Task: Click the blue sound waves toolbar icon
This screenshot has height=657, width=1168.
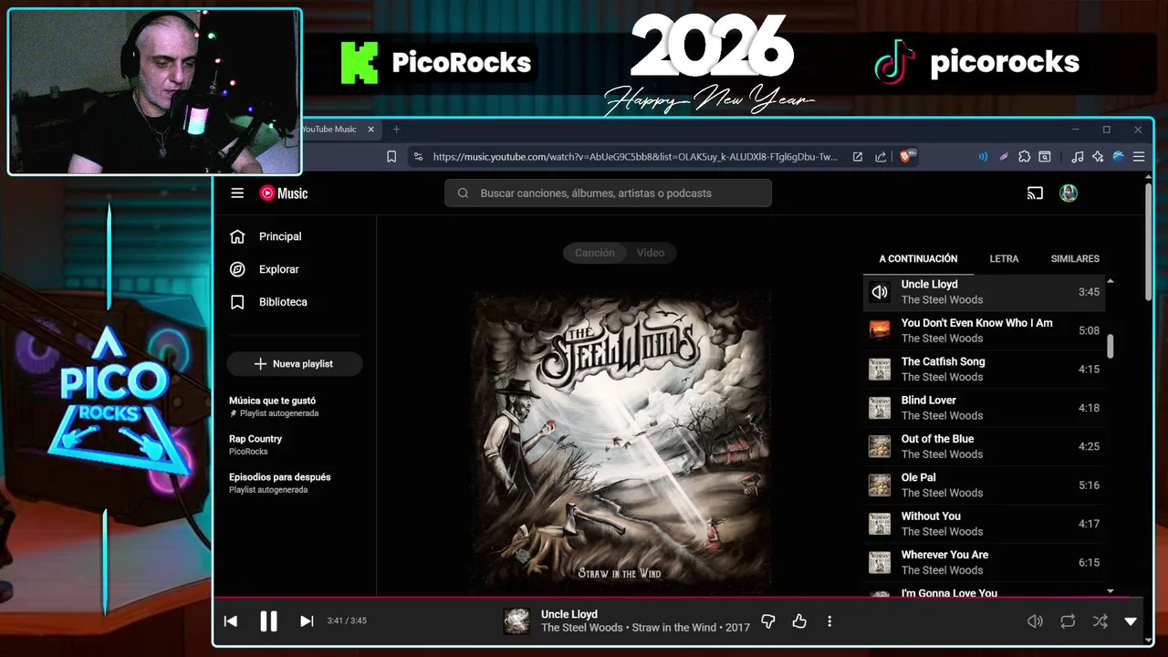Action: tap(983, 157)
